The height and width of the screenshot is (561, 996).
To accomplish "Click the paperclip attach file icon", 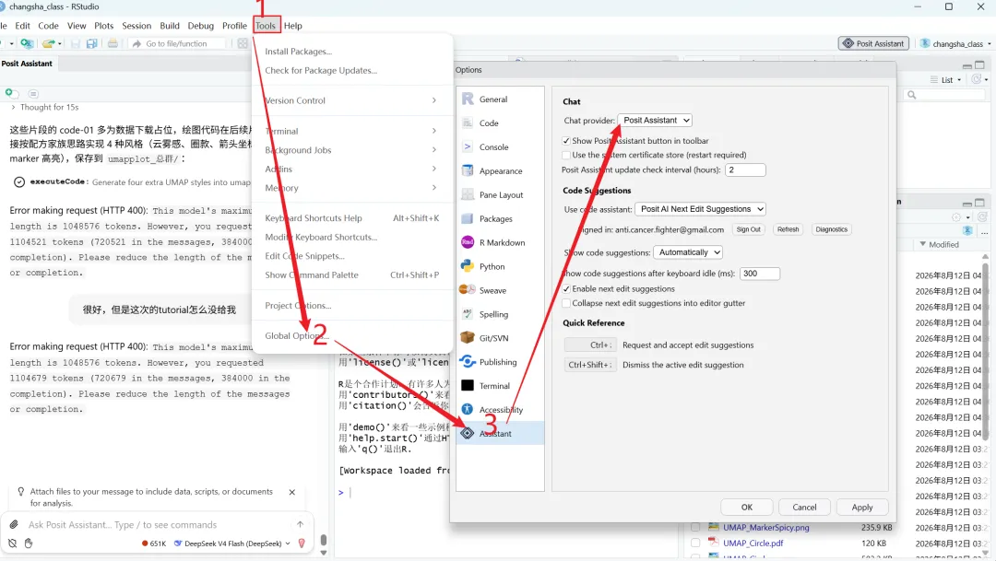I will pos(14,525).
